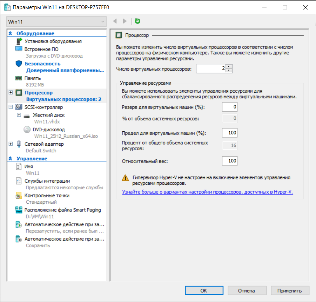Click the forward navigation arrow

(x=125, y=21)
